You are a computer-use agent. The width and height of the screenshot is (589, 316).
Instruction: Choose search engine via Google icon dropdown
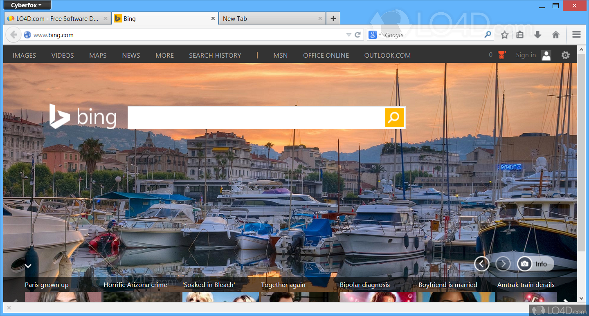click(375, 35)
